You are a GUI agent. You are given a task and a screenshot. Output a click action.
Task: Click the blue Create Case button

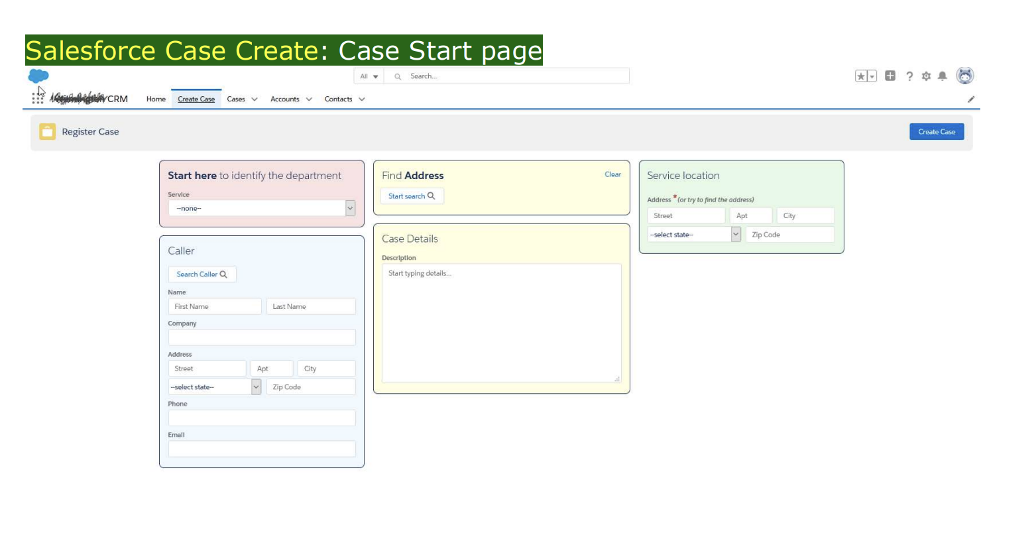click(x=937, y=132)
